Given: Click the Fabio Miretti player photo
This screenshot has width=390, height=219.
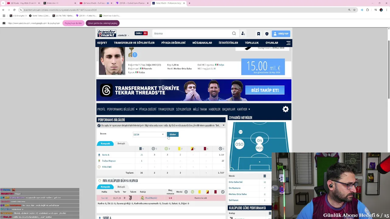Looking at the screenshot, I should point(112,61).
